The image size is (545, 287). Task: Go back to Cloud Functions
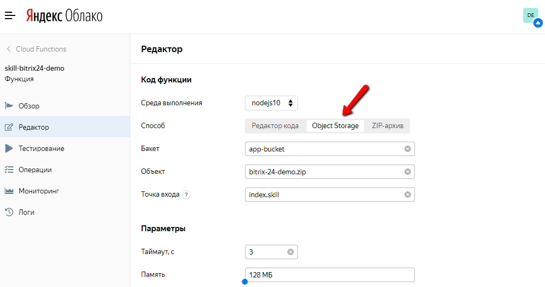[x=41, y=49]
